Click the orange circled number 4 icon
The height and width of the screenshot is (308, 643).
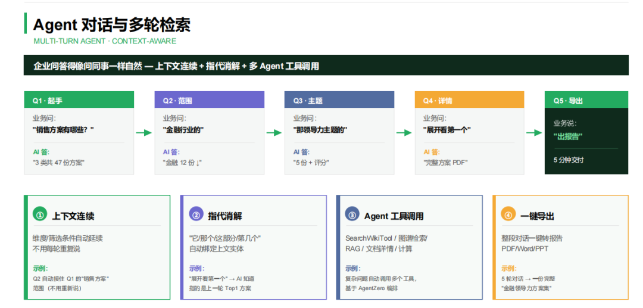pyautogui.click(x=508, y=214)
